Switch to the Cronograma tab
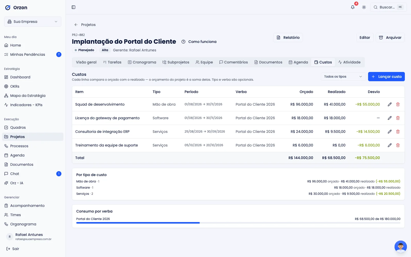This screenshot has width=411, height=257. (x=142, y=62)
